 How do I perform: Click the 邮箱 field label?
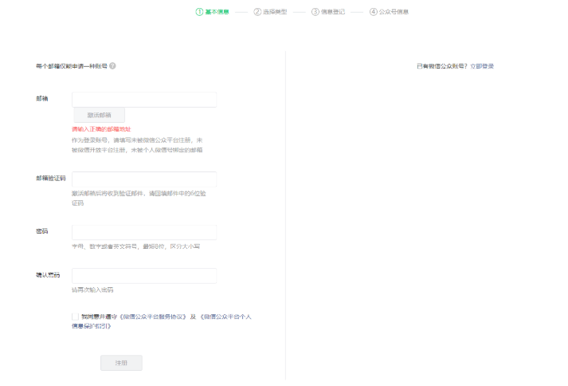[x=41, y=98]
